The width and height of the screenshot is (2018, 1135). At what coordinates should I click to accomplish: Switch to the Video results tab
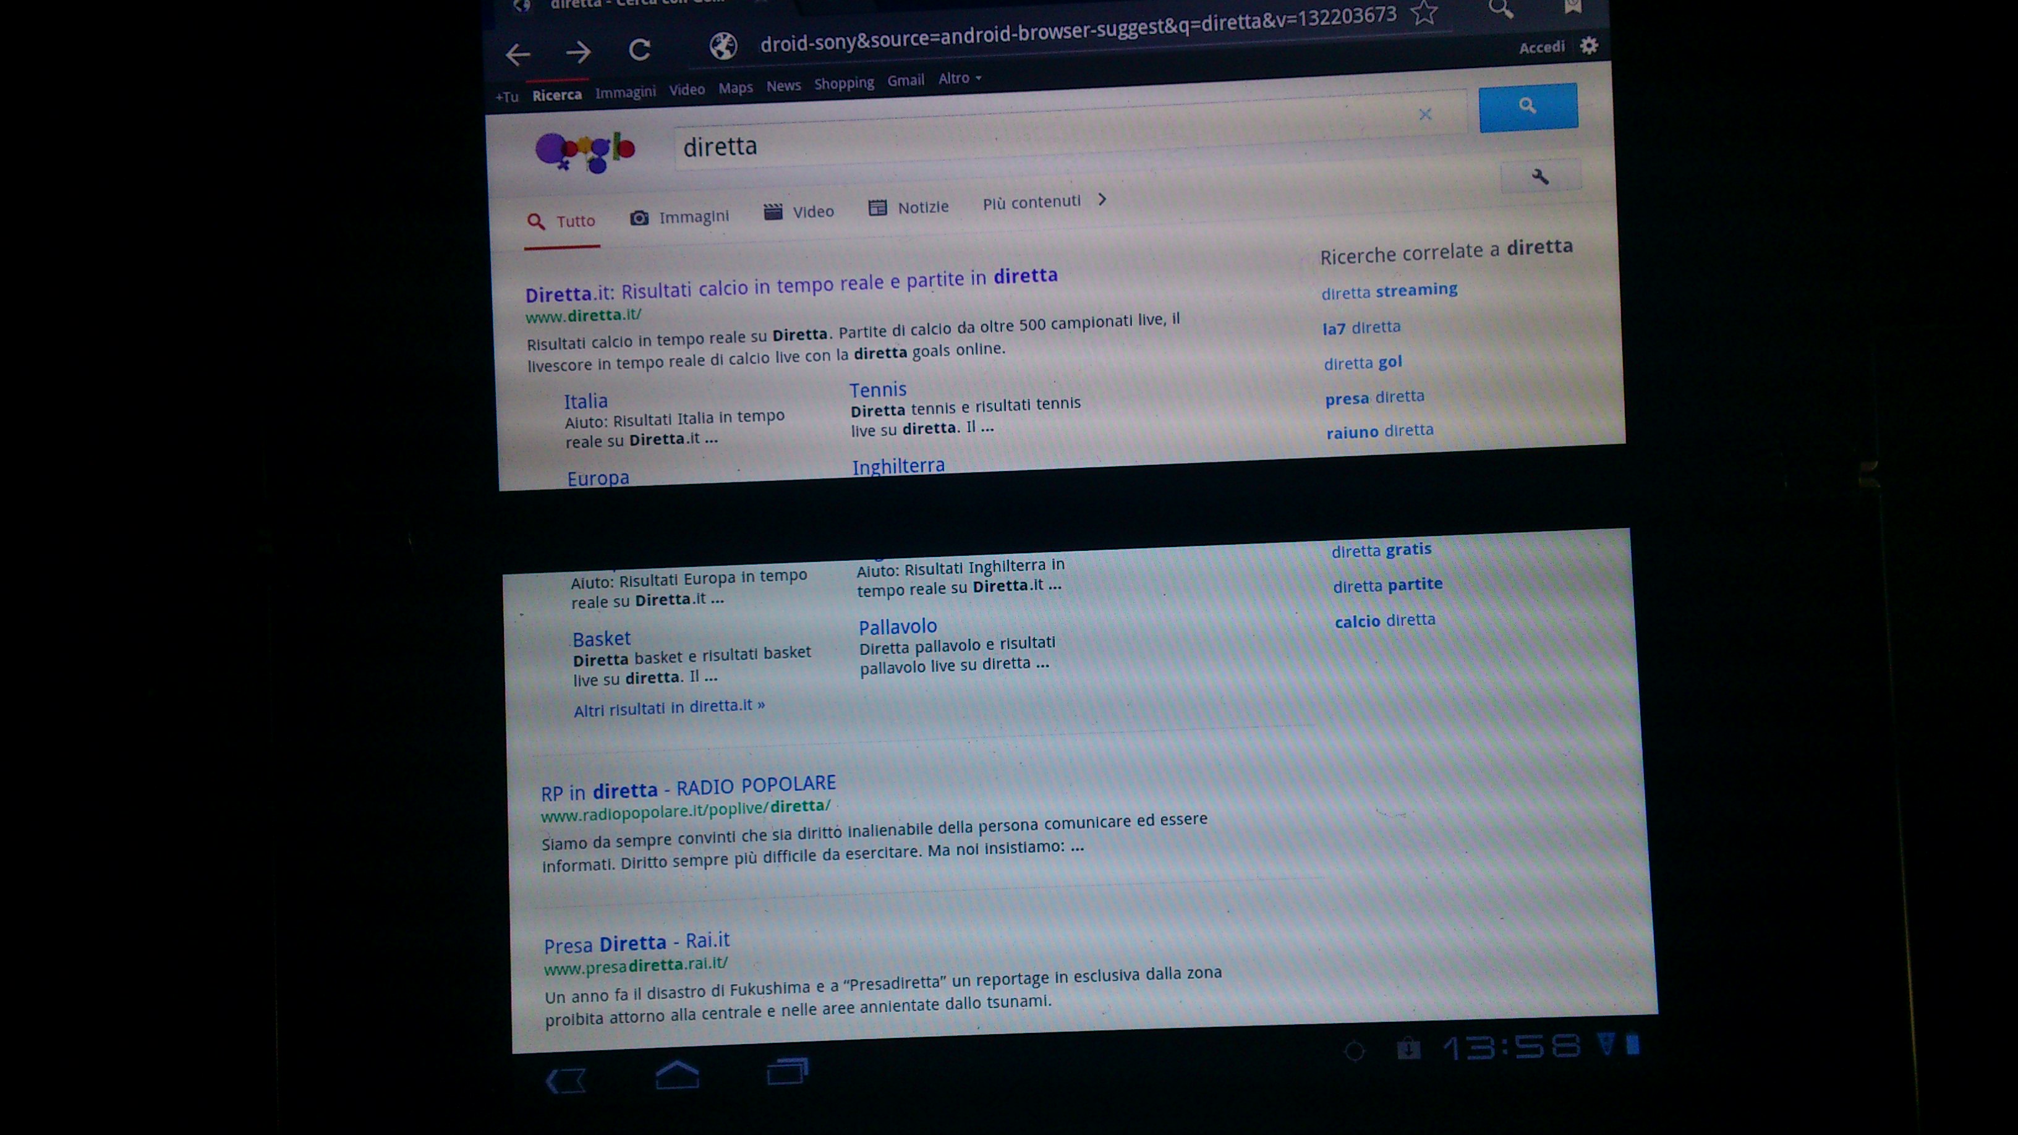(799, 212)
